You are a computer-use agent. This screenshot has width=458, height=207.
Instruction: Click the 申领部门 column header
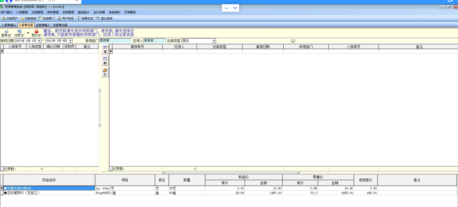[306, 47]
